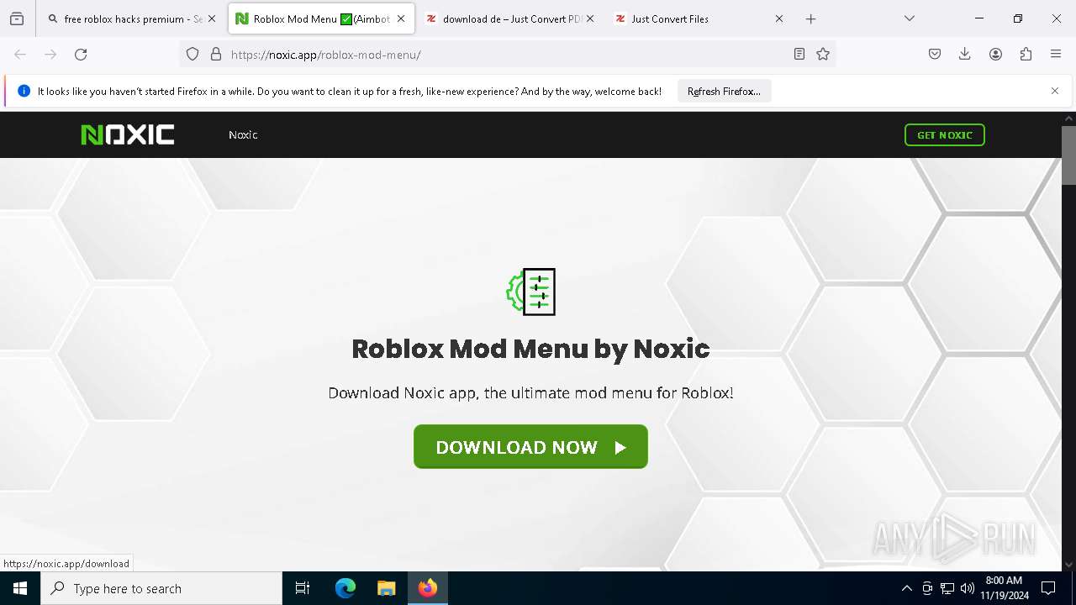Close the download de – Just Convert PDF tab

(x=590, y=18)
